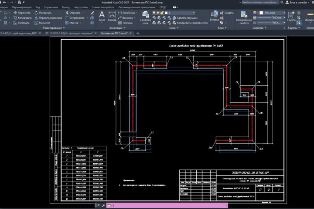
Task: Click the Group (Группа) tool
Action: tap(291, 17)
